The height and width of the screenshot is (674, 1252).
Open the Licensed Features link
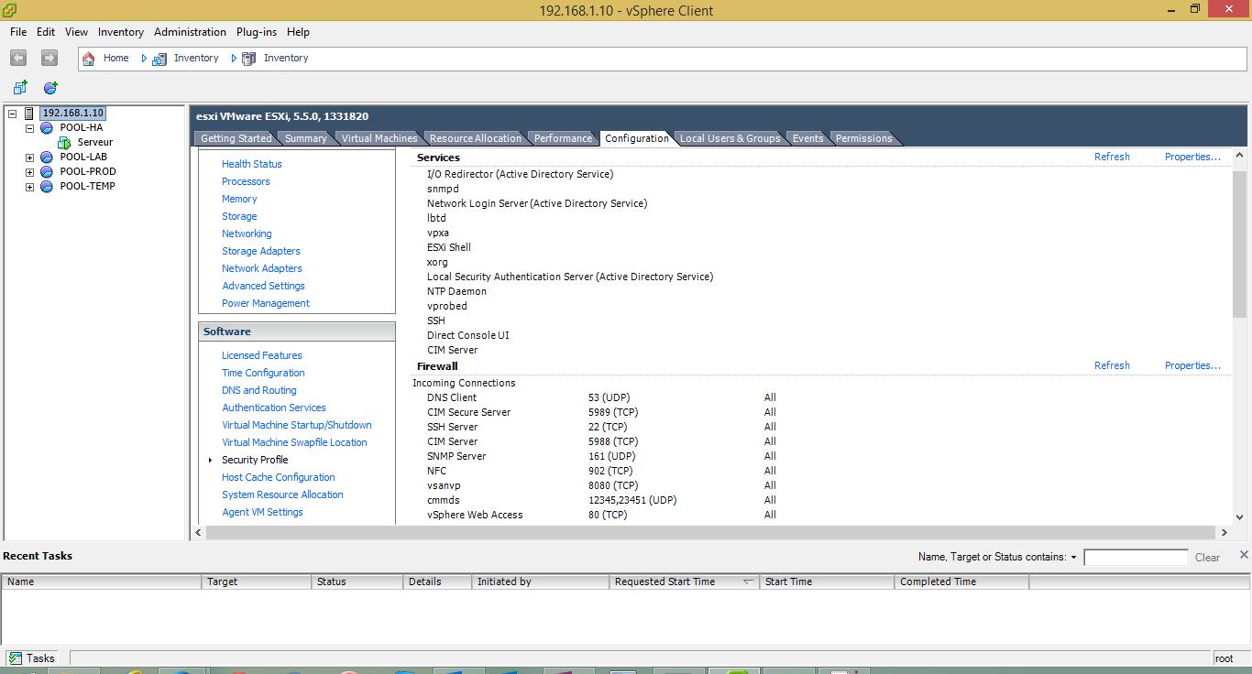261,355
